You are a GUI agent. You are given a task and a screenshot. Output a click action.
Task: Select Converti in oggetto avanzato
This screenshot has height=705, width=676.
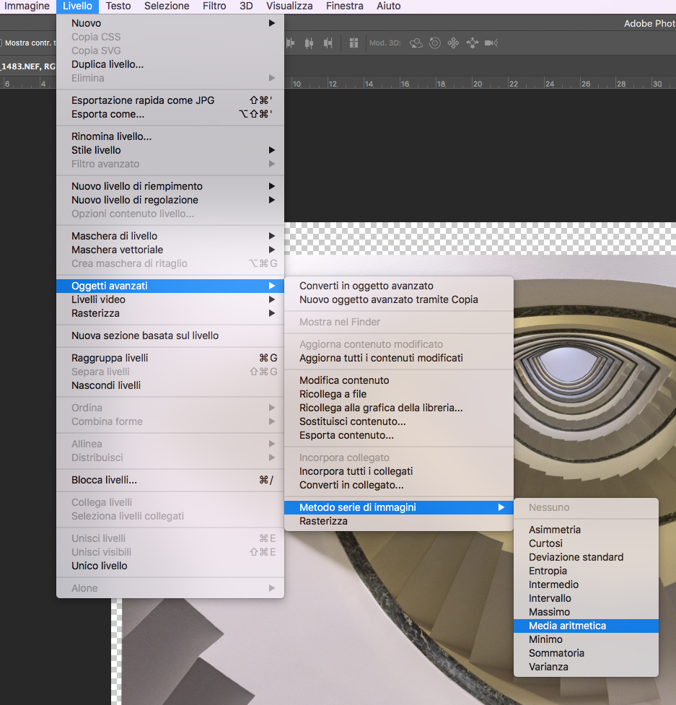pos(366,286)
